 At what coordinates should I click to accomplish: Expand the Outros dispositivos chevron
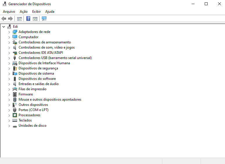9,105
